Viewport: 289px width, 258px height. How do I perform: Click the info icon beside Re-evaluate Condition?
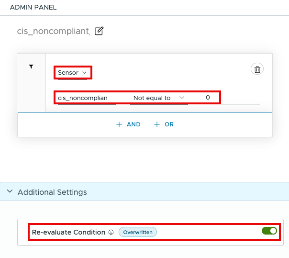(x=111, y=232)
